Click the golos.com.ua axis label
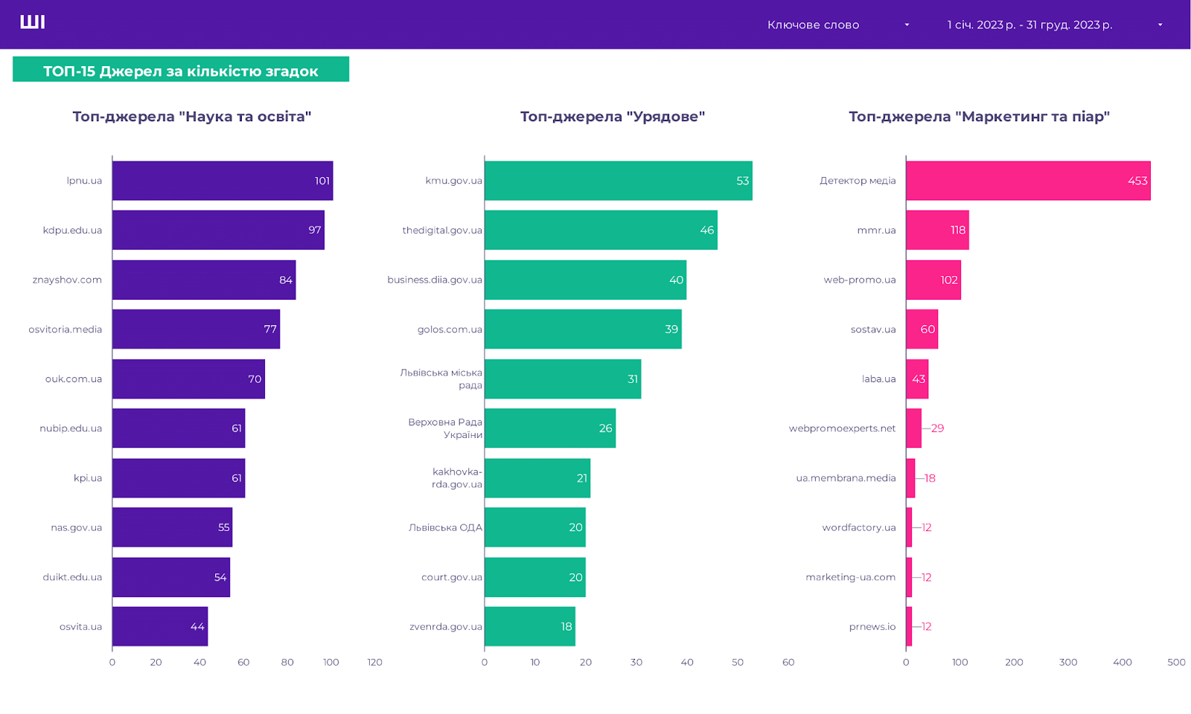 click(x=450, y=329)
